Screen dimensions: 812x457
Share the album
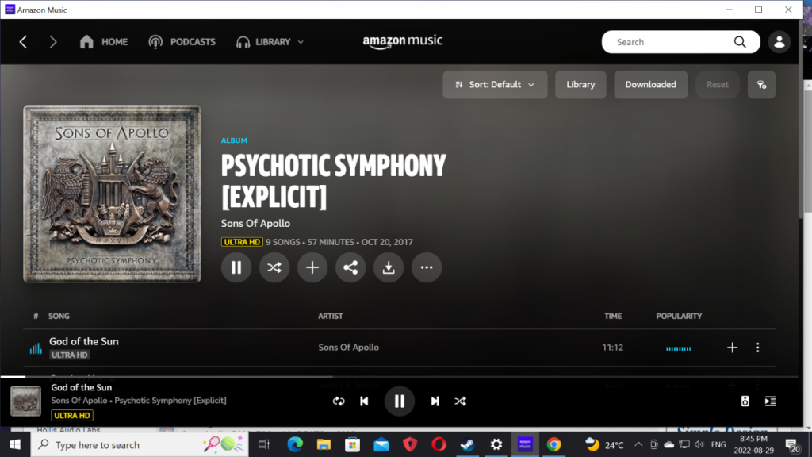(350, 267)
